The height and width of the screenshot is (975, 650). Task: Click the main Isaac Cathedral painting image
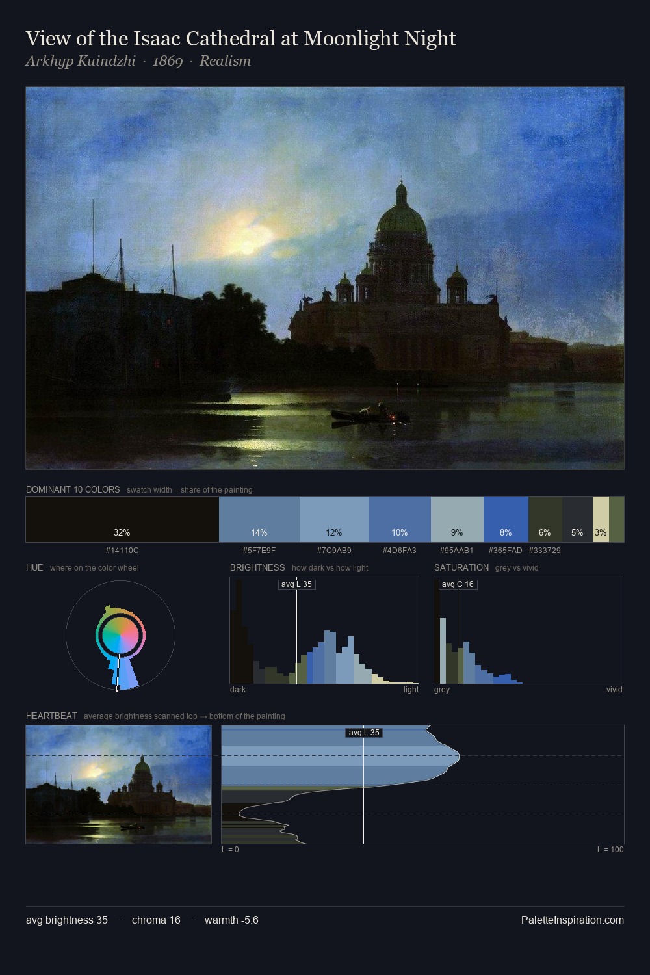coord(325,278)
